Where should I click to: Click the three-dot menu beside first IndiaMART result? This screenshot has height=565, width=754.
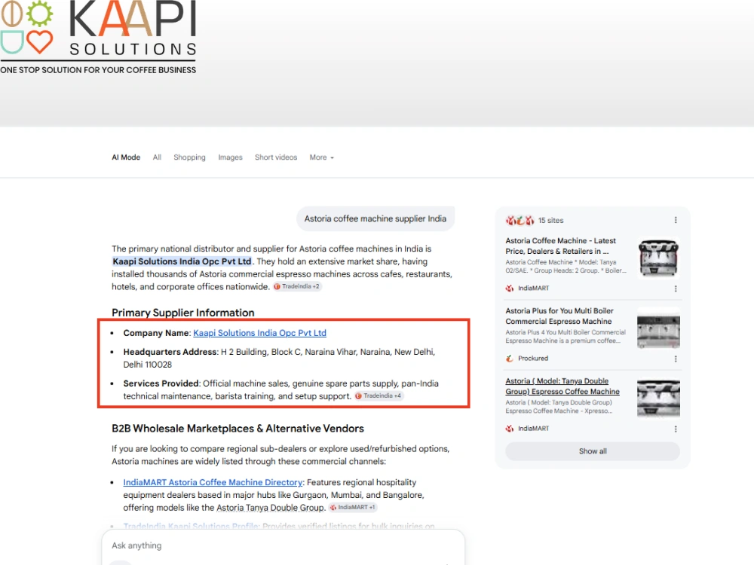pos(676,289)
